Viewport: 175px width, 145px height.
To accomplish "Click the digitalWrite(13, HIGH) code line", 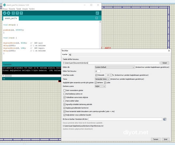I will [x=15, y=43].
